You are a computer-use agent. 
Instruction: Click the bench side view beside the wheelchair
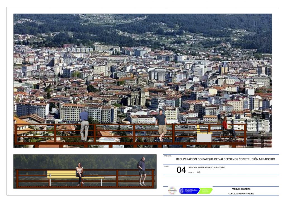204,134
